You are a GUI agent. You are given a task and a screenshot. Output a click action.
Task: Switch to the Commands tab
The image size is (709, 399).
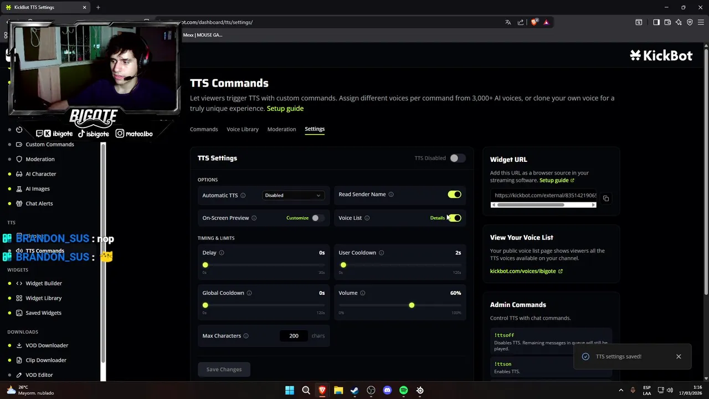(204, 129)
